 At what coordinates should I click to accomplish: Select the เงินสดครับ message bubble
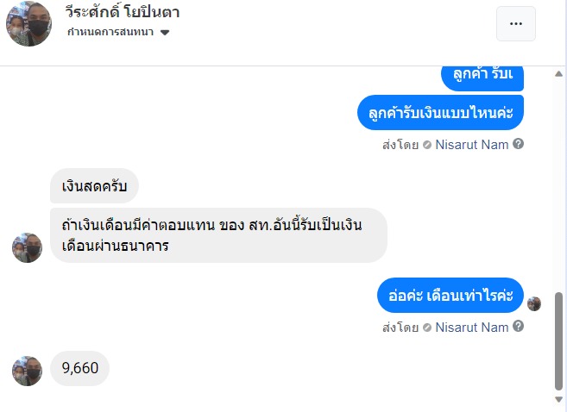tap(94, 185)
